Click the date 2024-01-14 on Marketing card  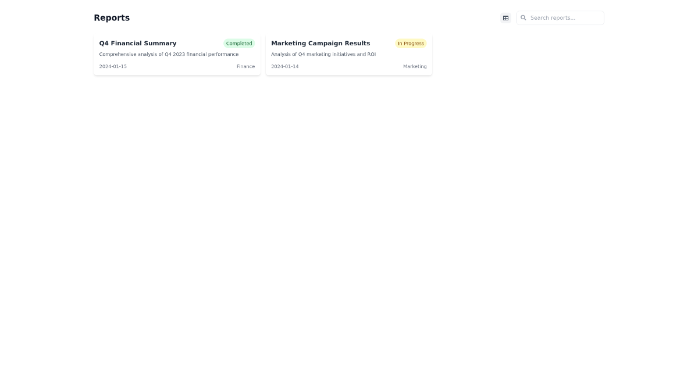pos(284,66)
